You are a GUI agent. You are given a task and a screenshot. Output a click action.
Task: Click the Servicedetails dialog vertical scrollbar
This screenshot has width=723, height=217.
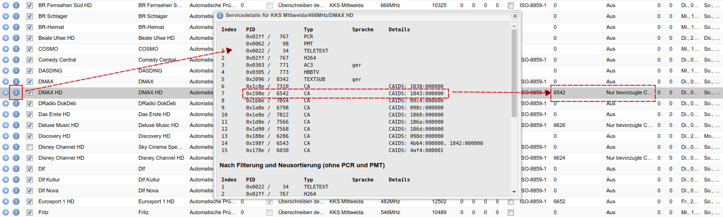coord(514,73)
